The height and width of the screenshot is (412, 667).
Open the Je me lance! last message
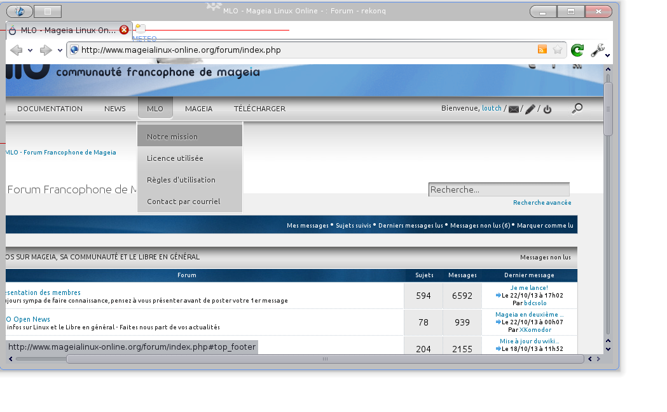529,288
